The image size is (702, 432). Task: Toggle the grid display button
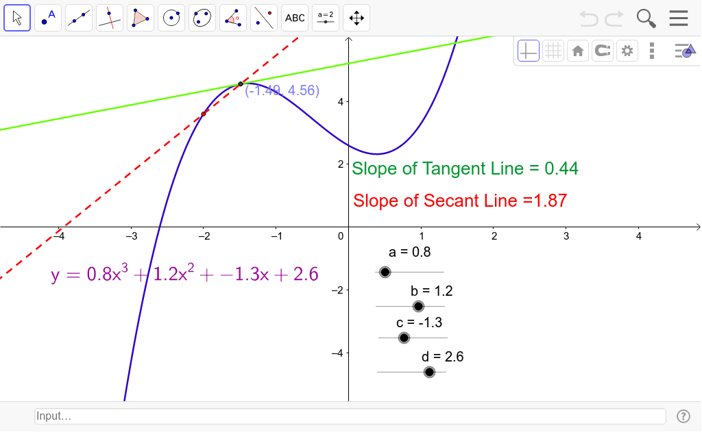[553, 51]
